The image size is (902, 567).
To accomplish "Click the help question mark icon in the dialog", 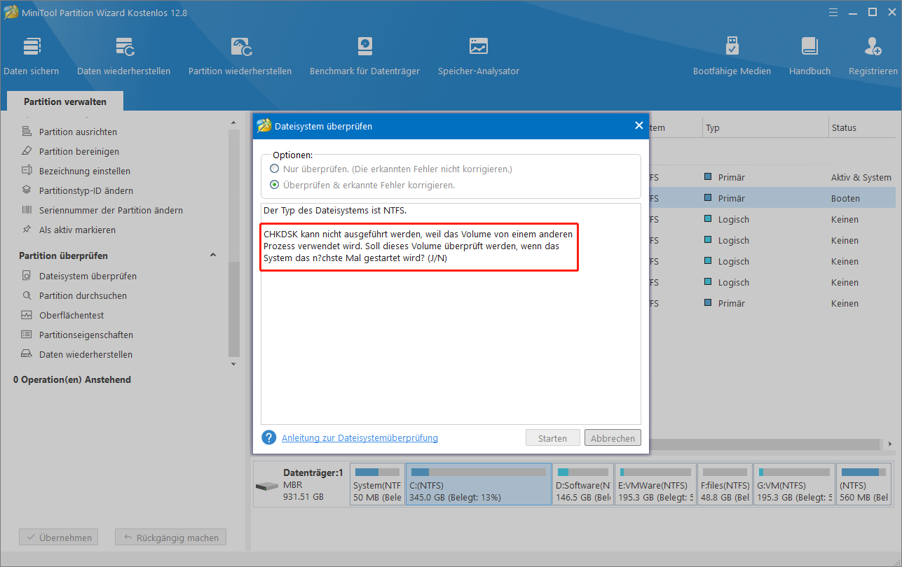I will pos(269,437).
